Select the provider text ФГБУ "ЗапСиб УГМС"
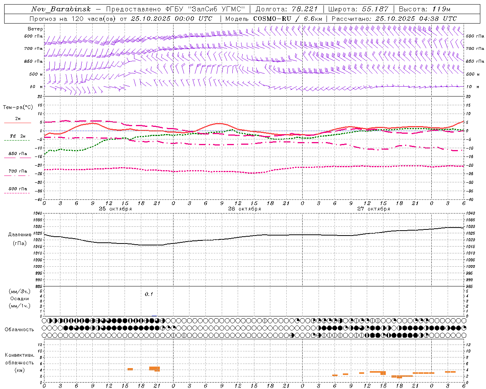This screenshot has height=389, width=486. point(206,9)
